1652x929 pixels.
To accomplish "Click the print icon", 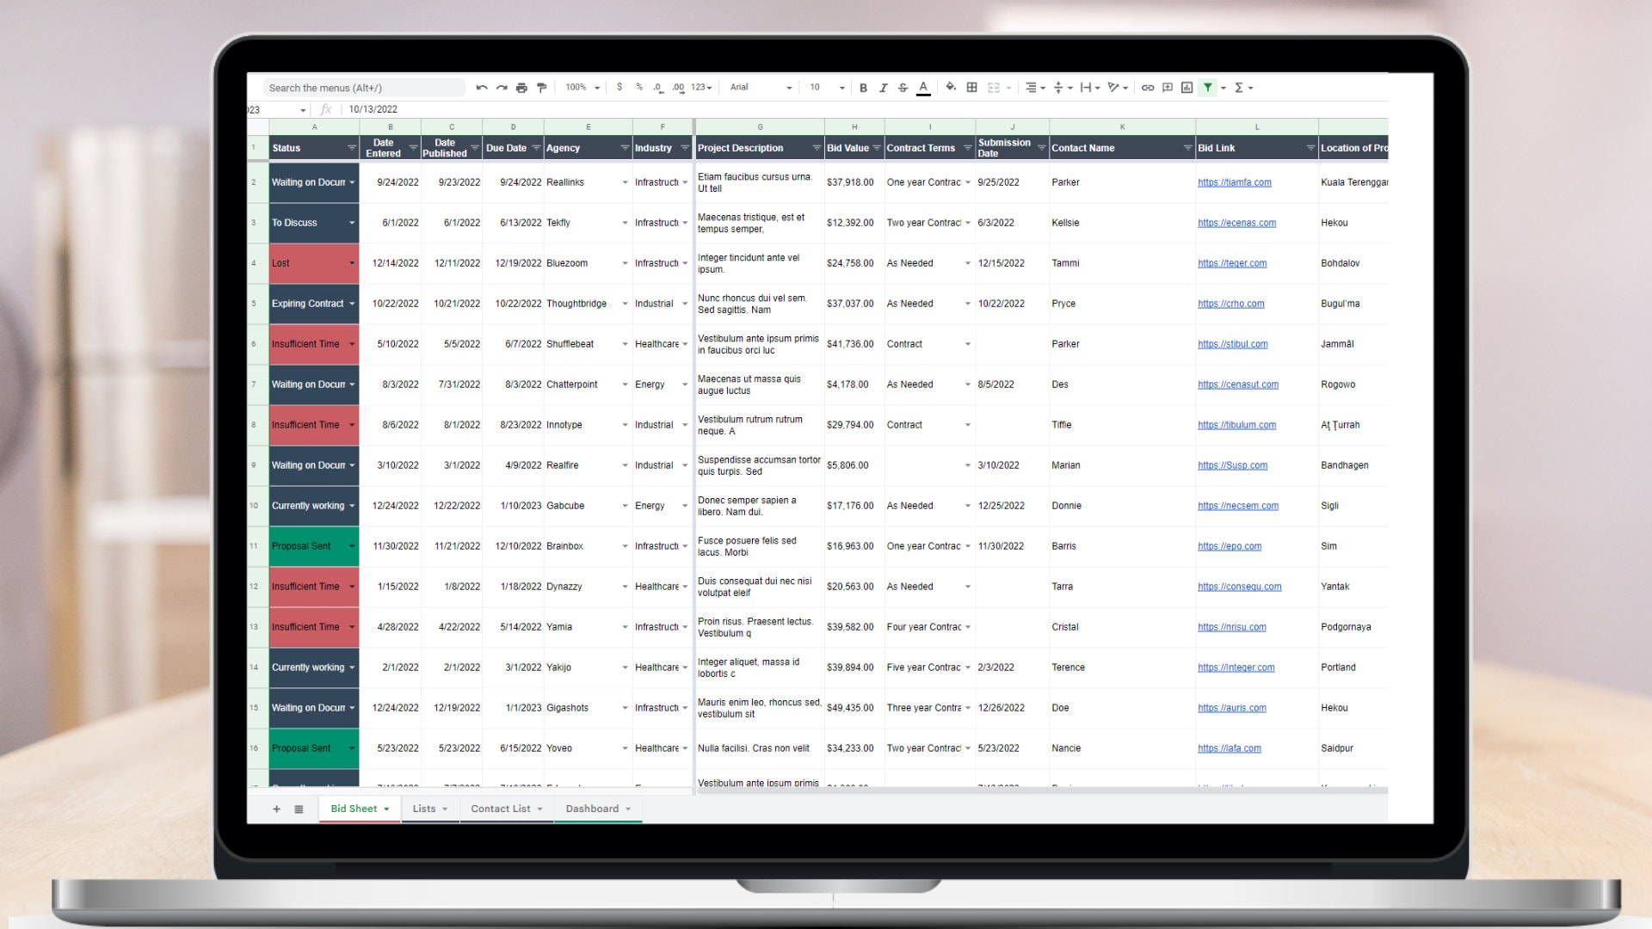I will point(521,87).
